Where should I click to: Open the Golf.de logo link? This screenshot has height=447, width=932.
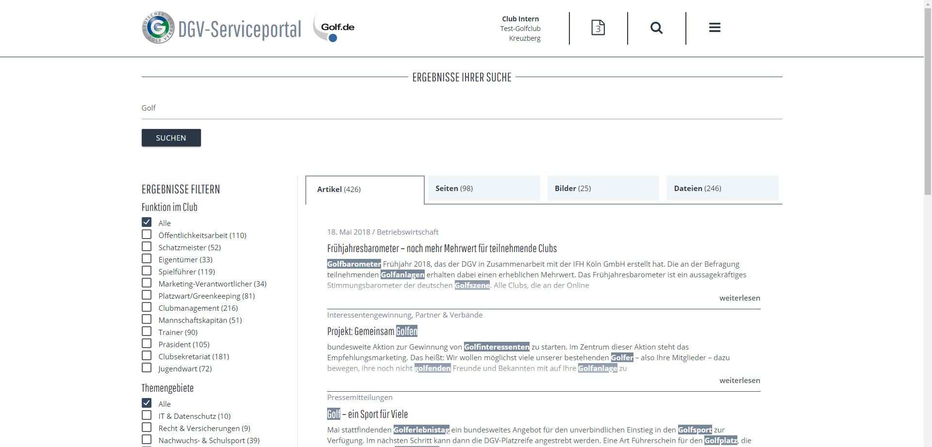click(334, 28)
